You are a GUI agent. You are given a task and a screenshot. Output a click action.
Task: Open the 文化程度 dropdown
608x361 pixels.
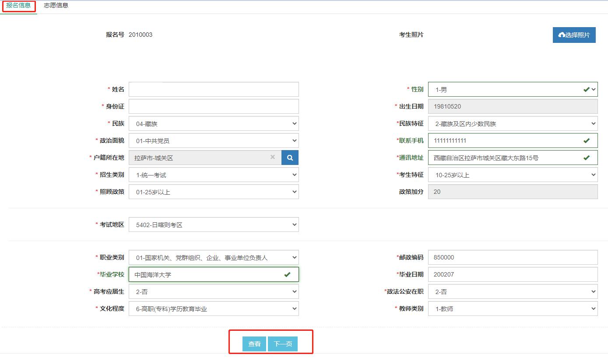[214, 309]
